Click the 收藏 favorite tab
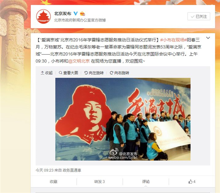Screen dimensions: 220x193 (54, 182)
